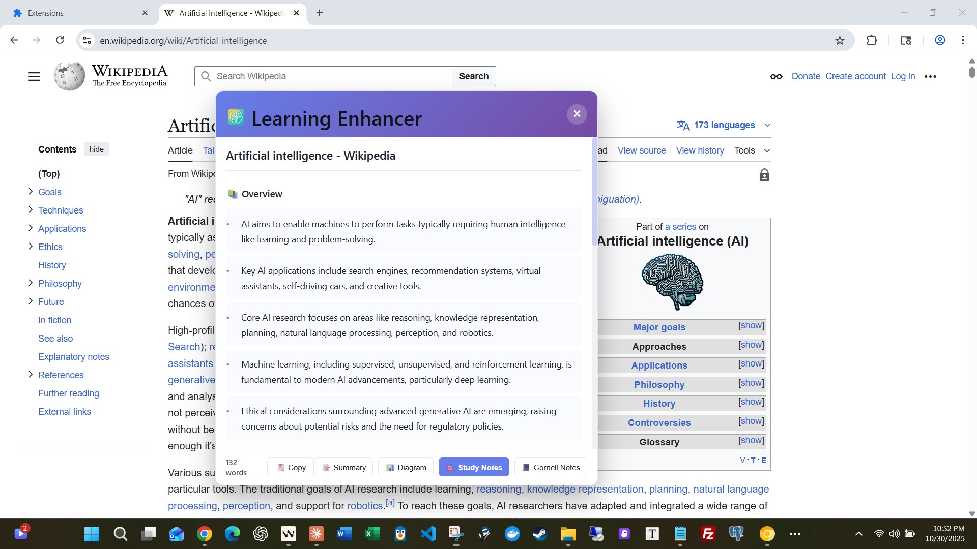Image resolution: width=977 pixels, height=549 pixels.
Task: Click the Copy button in popup
Action: pyautogui.click(x=291, y=467)
